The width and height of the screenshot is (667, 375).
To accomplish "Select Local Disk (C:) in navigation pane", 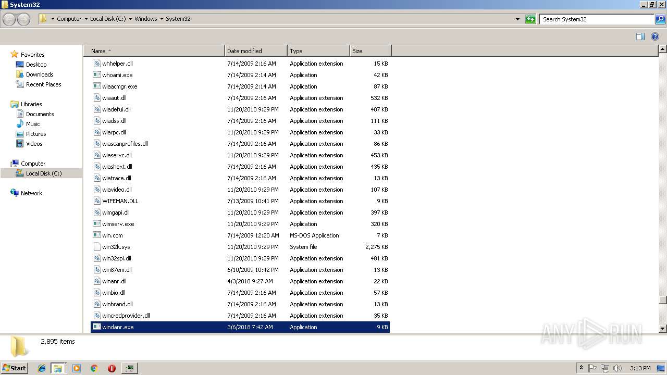I will 44,173.
